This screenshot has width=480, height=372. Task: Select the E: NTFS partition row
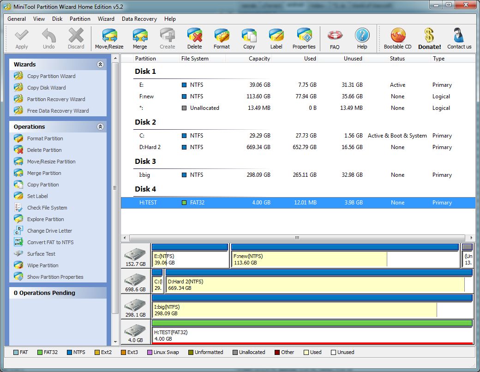(298, 85)
